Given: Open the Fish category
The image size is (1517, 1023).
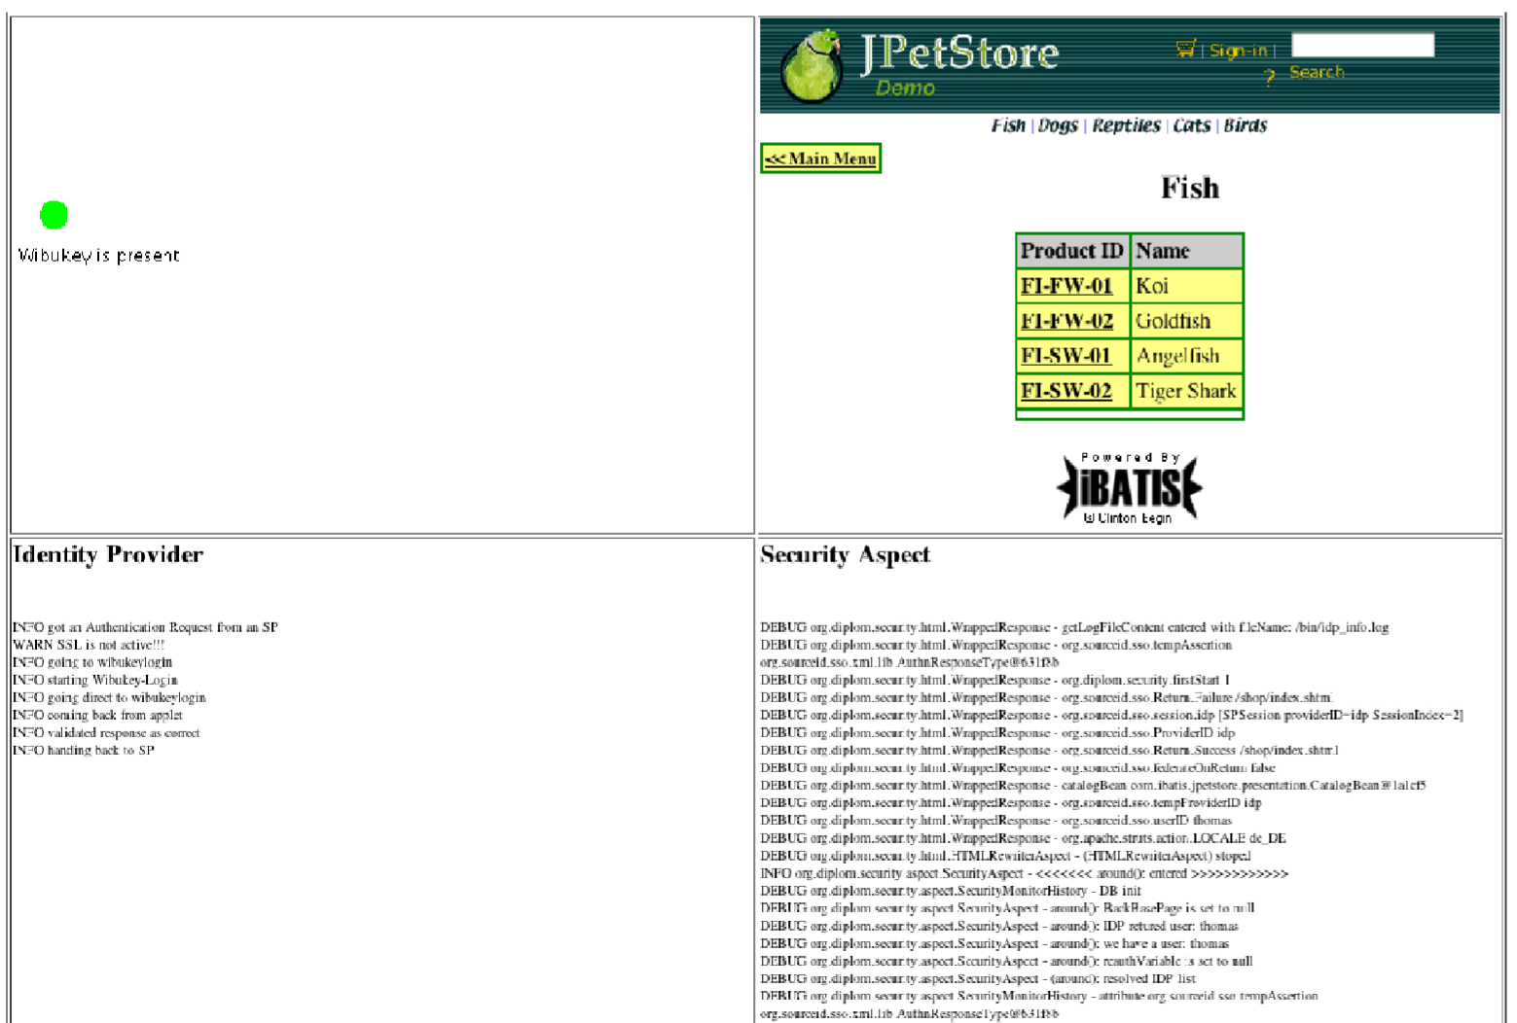Looking at the screenshot, I should (x=1008, y=125).
